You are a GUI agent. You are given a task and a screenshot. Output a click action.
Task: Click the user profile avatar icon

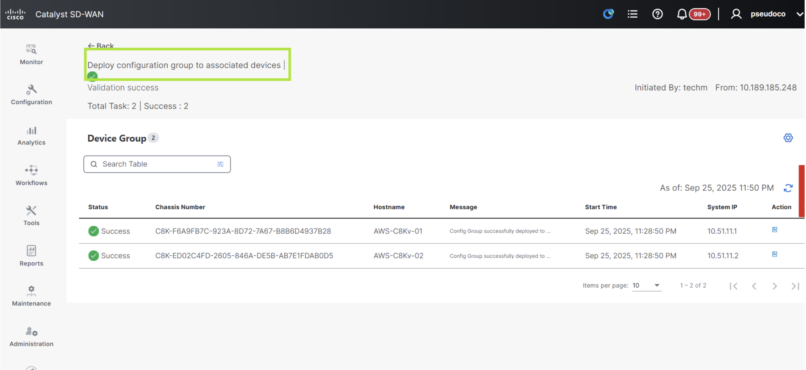[736, 14]
